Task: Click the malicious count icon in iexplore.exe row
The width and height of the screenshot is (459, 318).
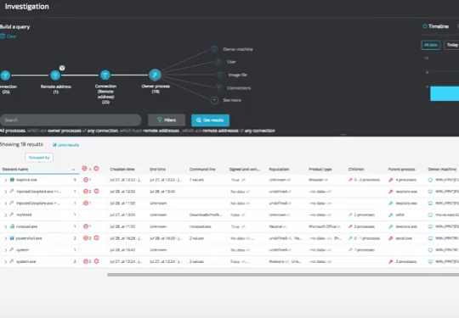Action: coord(86,180)
